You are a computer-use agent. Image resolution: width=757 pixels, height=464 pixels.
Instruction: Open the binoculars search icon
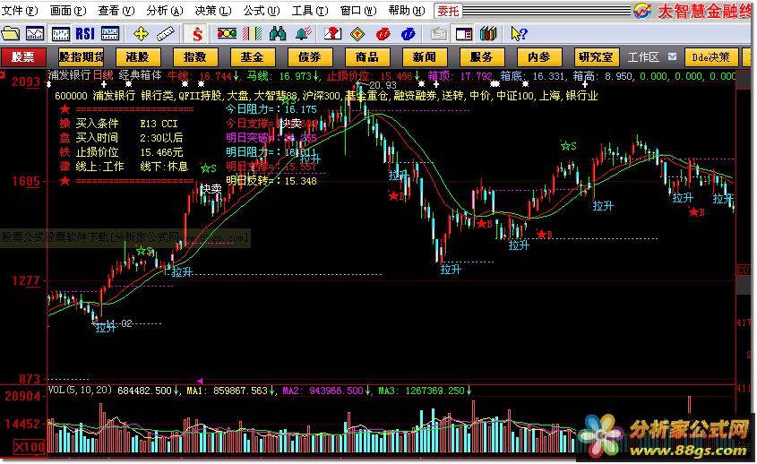[278, 34]
